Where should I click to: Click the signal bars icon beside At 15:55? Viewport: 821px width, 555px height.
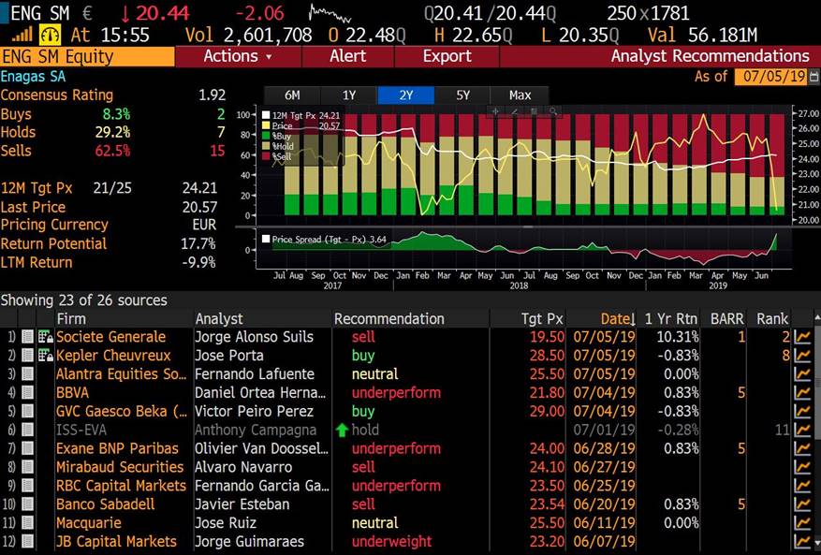point(22,35)
